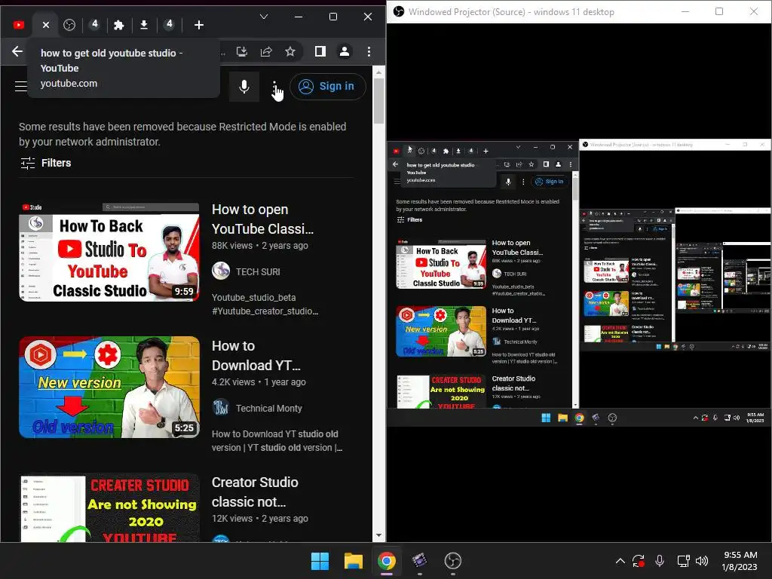Open the downloads arrow tab
The width and height of the screenshot is (772, 579).
(x=144, y=25)
